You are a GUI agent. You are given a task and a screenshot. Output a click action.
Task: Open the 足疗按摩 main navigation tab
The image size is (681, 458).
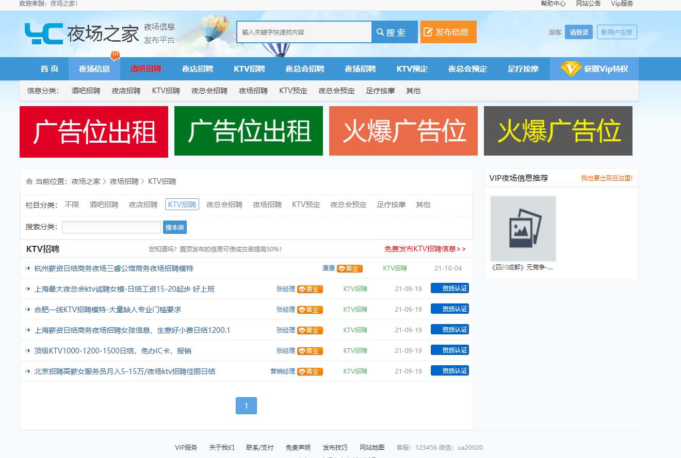523,69
